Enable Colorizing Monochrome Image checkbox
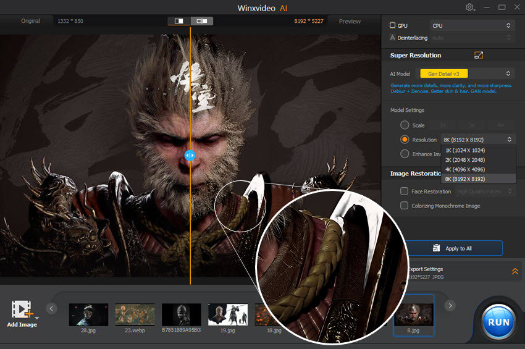The width and height of the screenshot is (525, 349). (404, 205)
